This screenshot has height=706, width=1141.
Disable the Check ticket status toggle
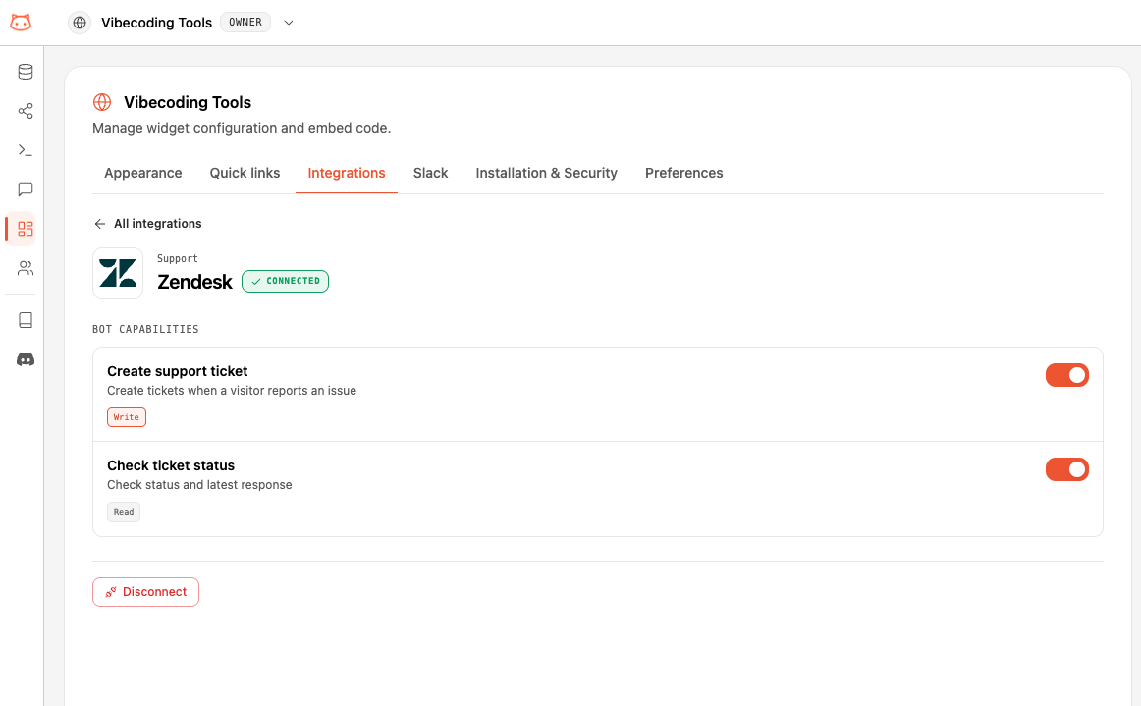1066,469
